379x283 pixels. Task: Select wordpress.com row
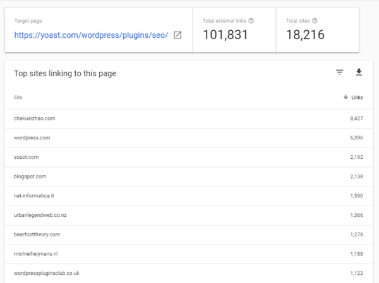click(x=188, y=138)
